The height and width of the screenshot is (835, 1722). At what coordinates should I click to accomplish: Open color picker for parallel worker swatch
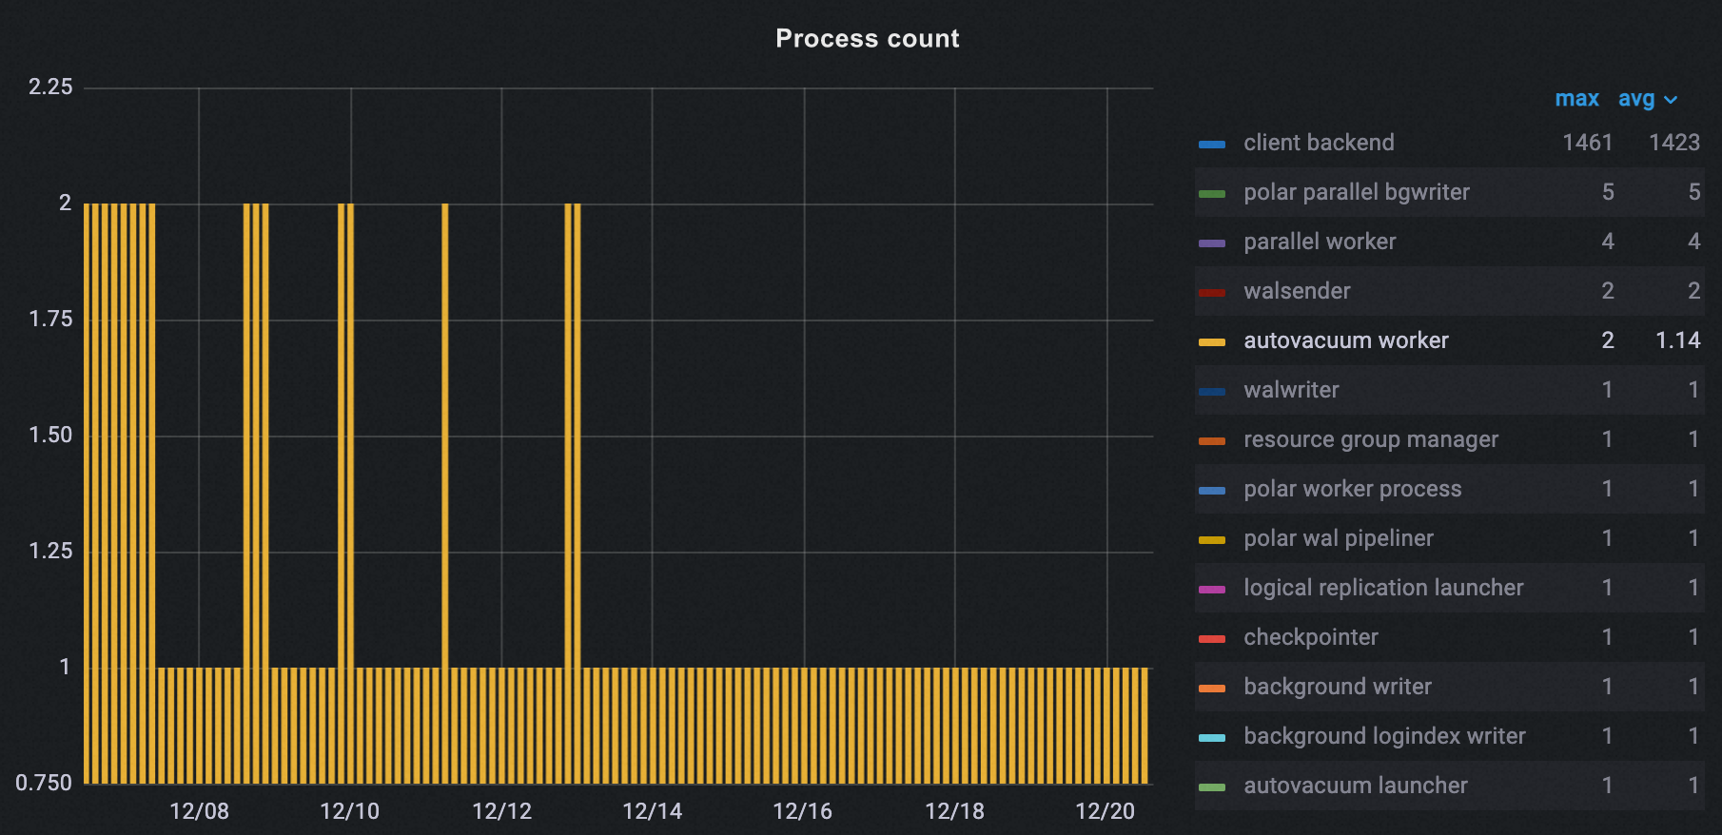[1212, 243]
